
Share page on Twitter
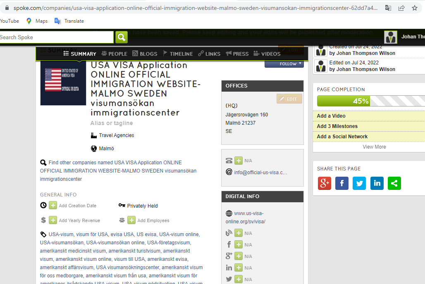tap(359, 183)
